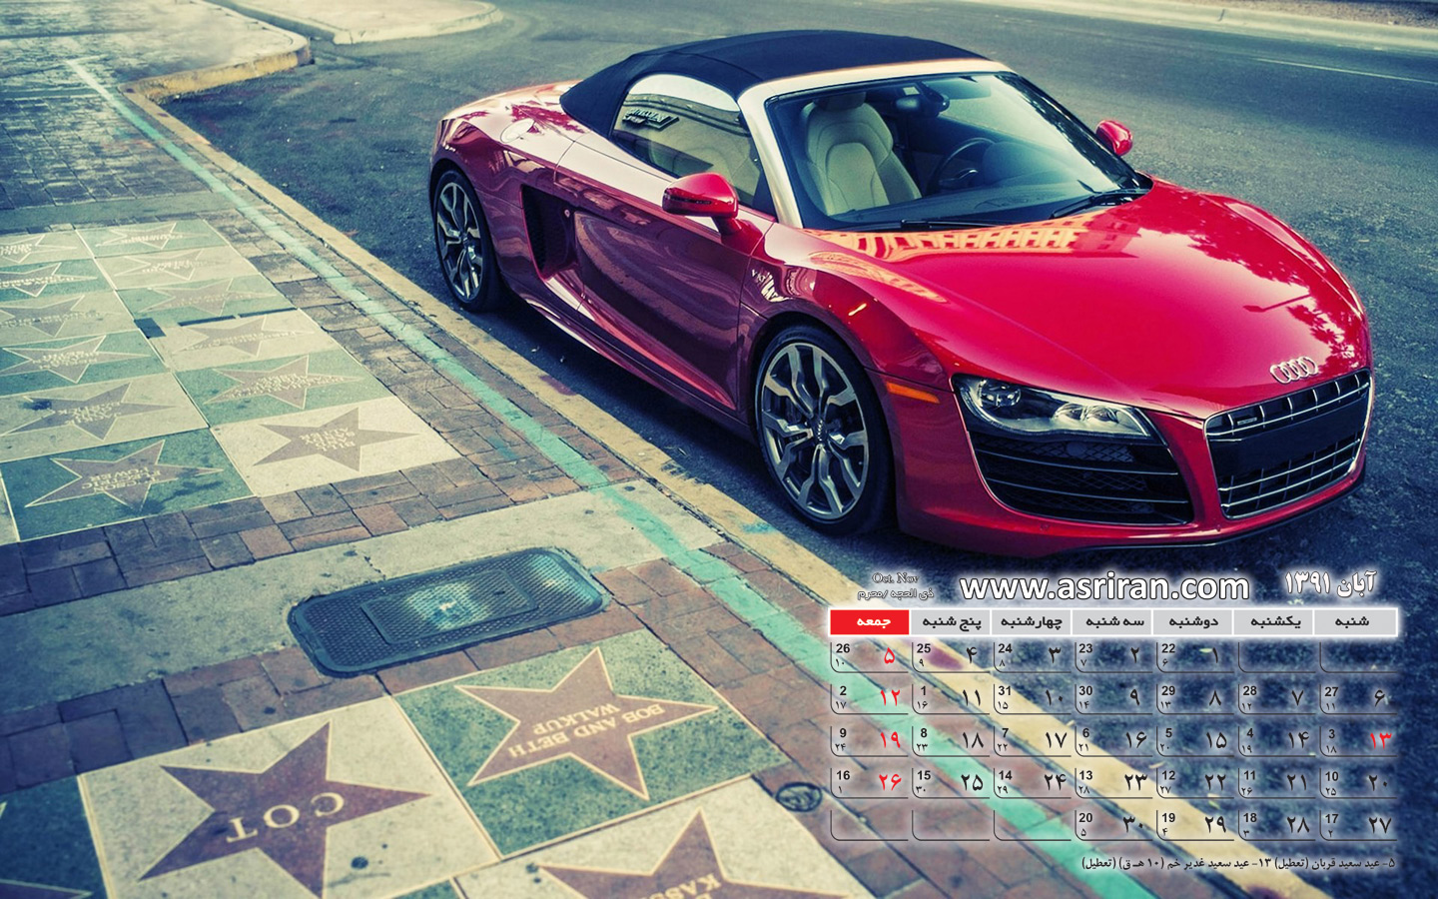Click calendar day ۲۷ (Gregorian 17)
Screen dimensions: 1438x899
(1359, 824)
